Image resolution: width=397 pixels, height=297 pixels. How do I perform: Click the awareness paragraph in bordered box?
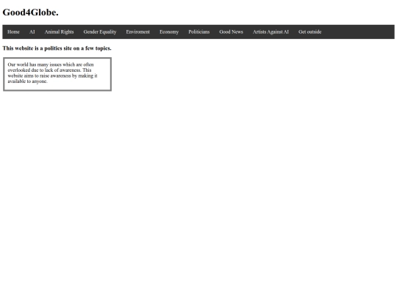[52, 73]
